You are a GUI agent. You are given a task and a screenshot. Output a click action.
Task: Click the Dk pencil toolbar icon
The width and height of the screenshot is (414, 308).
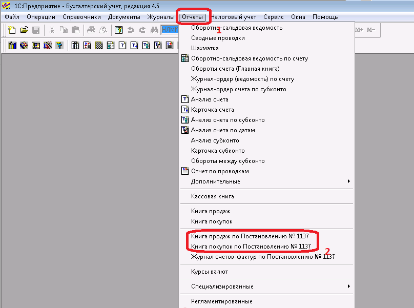pyautogui.click(x=48, y=46)
